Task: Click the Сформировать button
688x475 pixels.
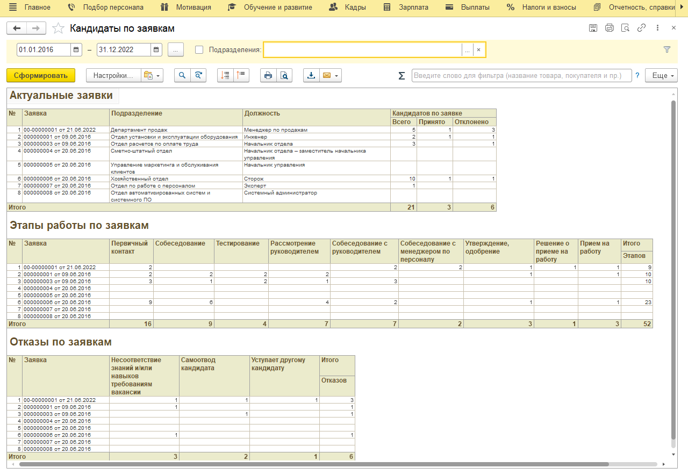Action: pos(41,76)
